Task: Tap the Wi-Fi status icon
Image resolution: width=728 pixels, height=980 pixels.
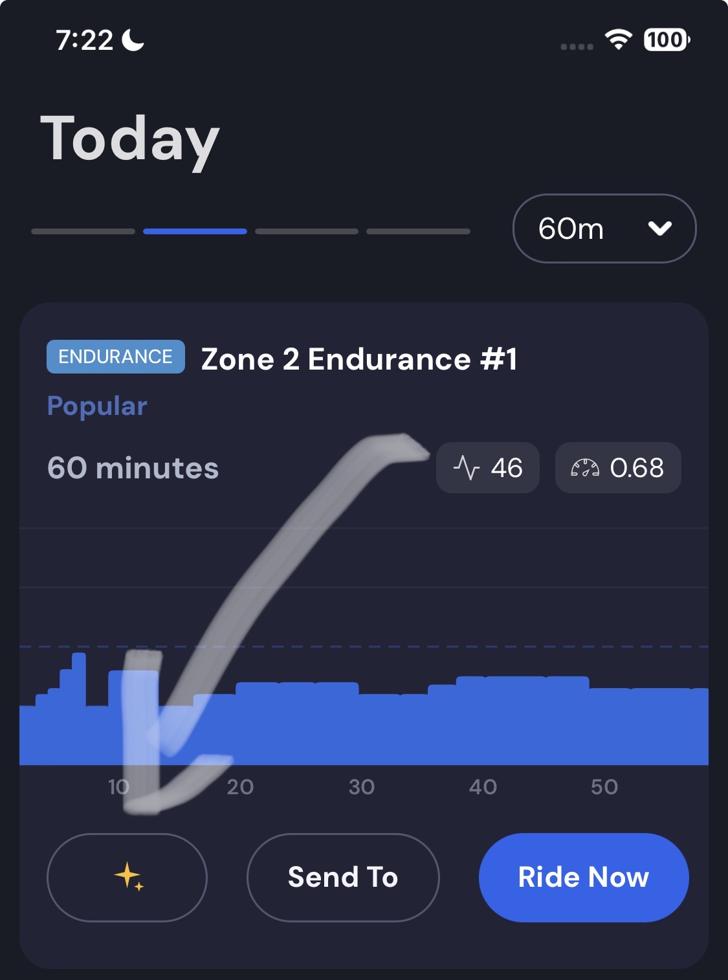Action: coord(618,40)
